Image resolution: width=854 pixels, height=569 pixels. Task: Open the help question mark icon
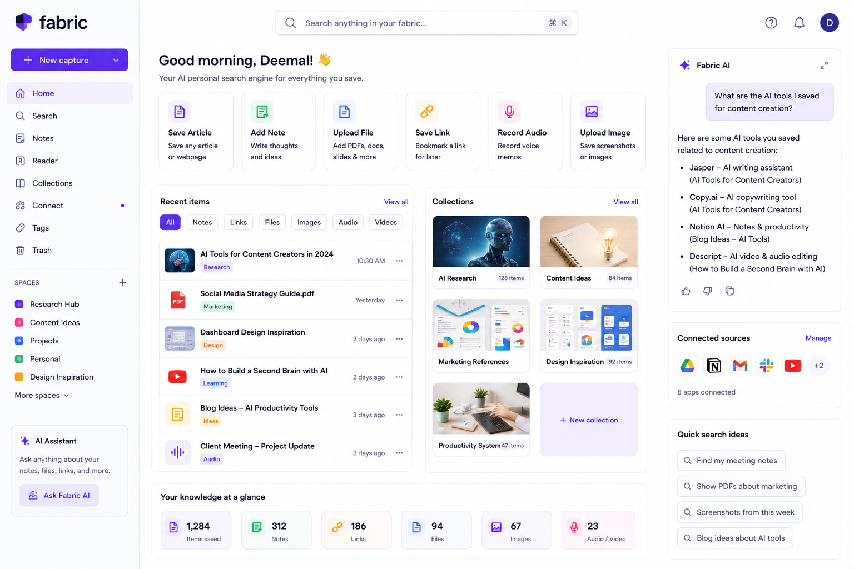(771, 23)
